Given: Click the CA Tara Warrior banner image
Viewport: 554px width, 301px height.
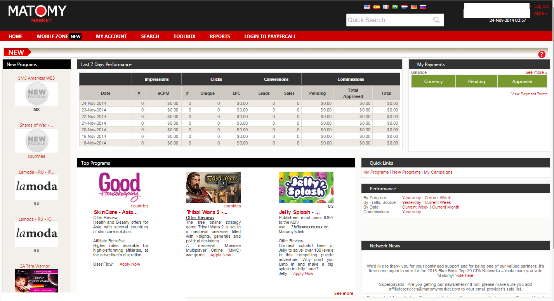Looking at the screenshot, I should click(x=36, y=281).
